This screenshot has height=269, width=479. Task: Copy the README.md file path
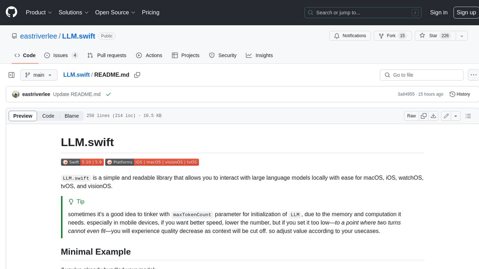click(x=137, y=75)
